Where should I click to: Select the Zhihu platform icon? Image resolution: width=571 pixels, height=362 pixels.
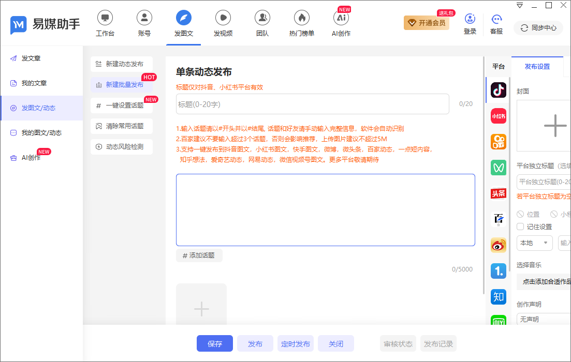[498, 297]
